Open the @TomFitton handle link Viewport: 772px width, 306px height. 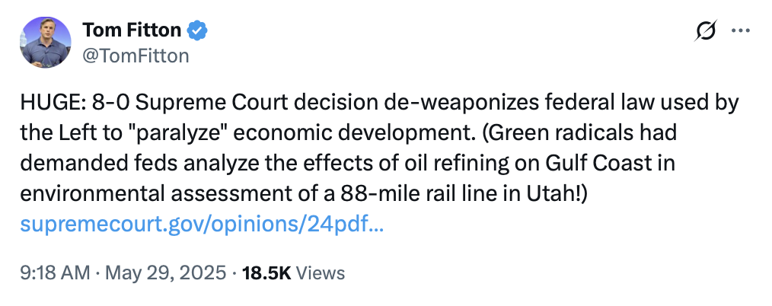pos(135,55)
